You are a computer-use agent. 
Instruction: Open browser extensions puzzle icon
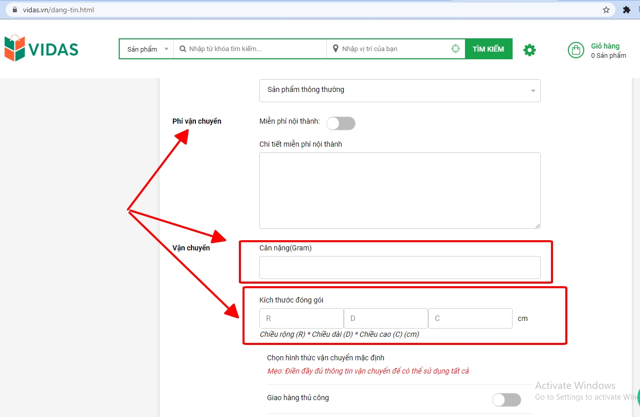click(626, 10)
